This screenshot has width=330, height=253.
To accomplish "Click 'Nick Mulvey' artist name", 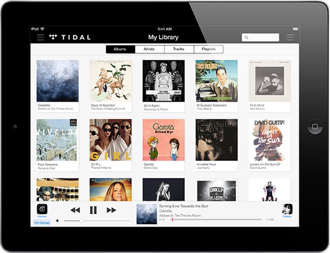I will (257, 109).
